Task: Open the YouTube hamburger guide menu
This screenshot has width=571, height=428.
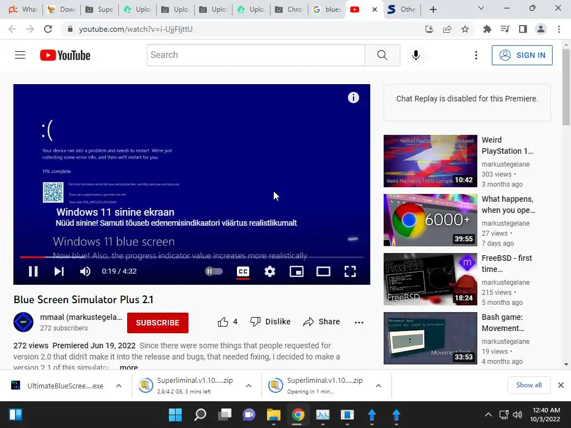Action: (20, 55)
